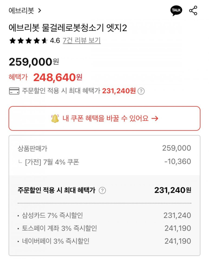This screenshot has width=209, height=259.
Task: Click the 4.6 rating score
Action: pyautogui.click(x=55, y=41)
